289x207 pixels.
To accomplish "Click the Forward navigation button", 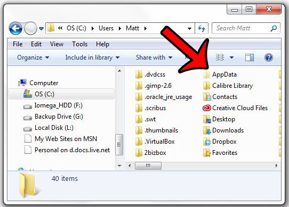I will point(30,28).
